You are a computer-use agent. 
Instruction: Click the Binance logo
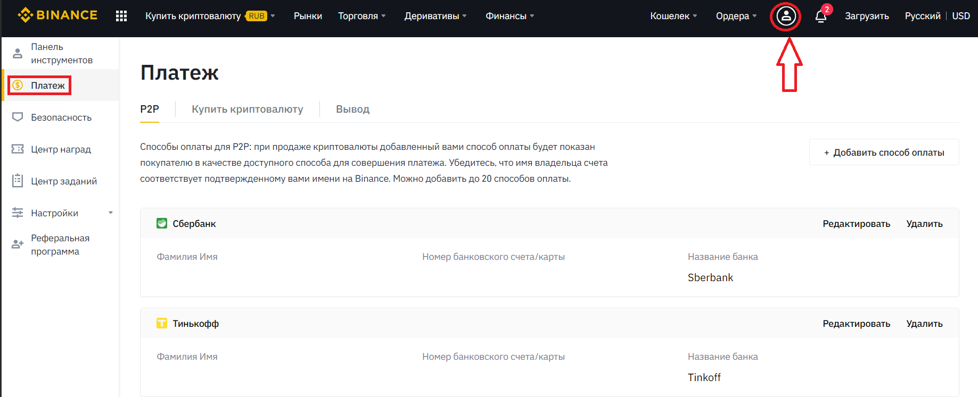[x=57, y=15]
